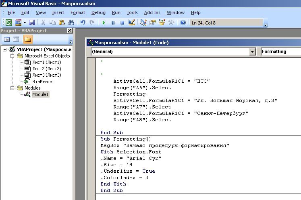Viewport: 301px width, 200px height.
Task: Select Module1 in project tree
Action: [40, 94]
